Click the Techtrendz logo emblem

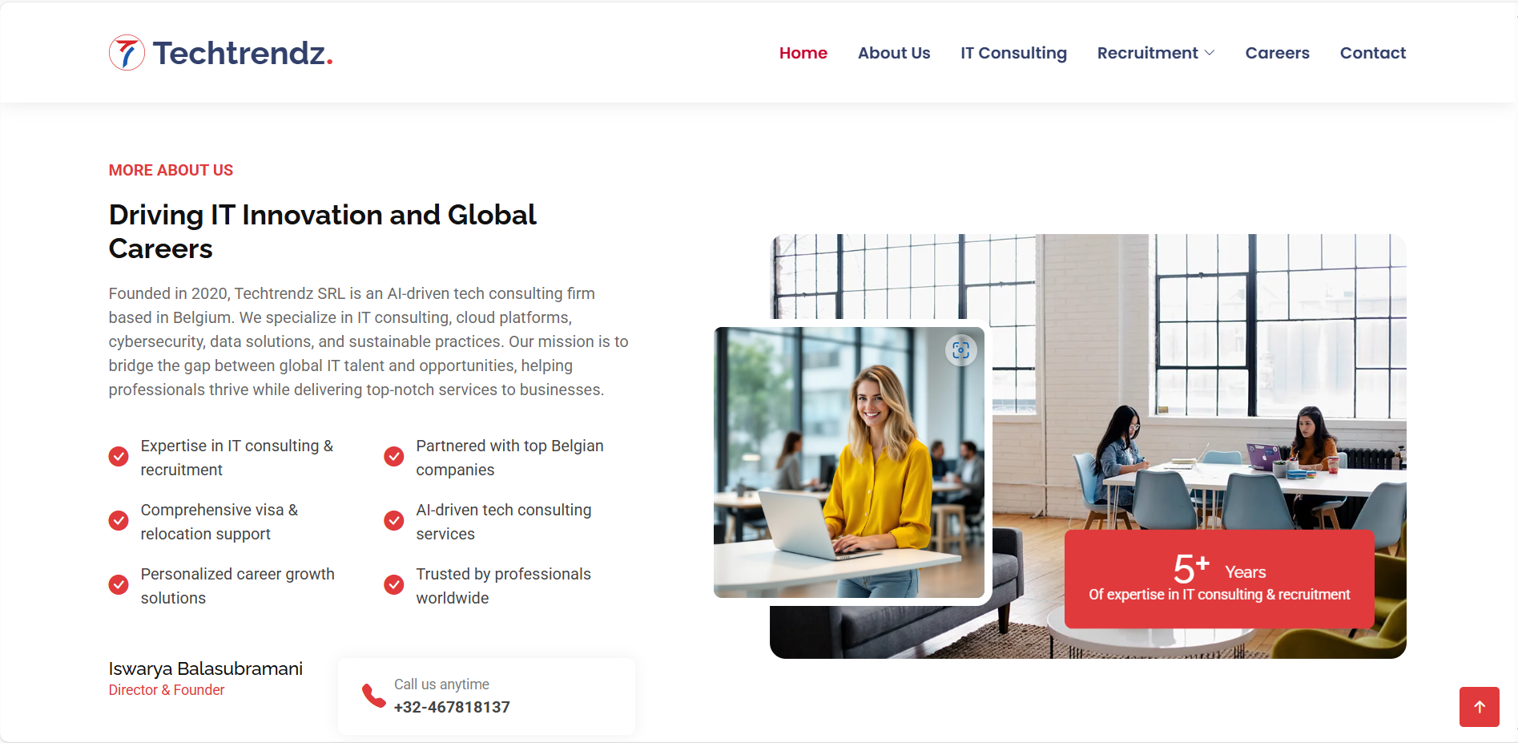coord(127,53)
